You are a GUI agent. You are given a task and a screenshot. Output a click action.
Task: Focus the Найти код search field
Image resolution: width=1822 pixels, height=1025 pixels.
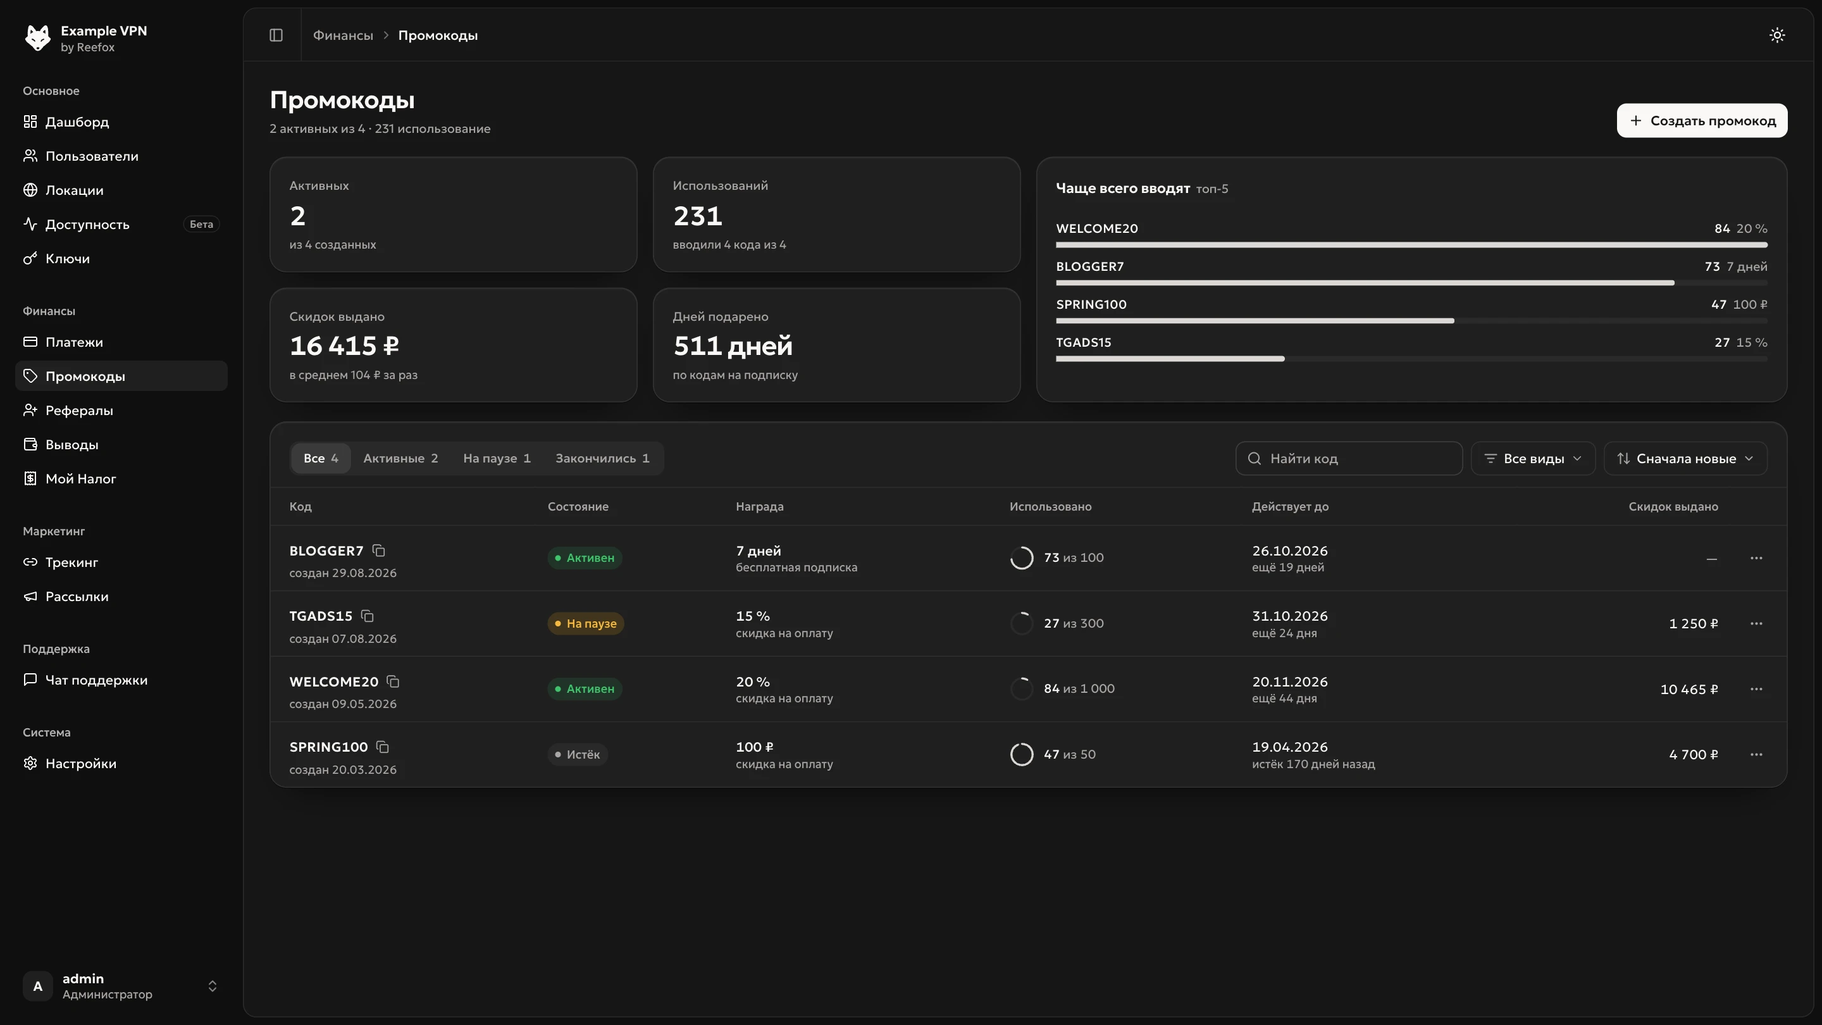(1349, 458)
